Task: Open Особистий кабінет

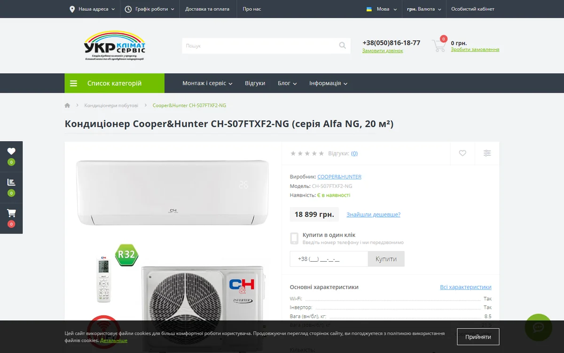Action: (x=473, y=9)
